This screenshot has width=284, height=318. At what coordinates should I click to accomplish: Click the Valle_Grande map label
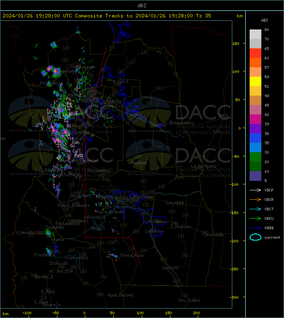click(x=110, y=212)
